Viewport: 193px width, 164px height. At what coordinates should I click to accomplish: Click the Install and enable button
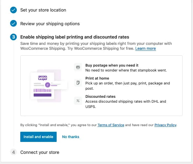[x=38, y=137]
